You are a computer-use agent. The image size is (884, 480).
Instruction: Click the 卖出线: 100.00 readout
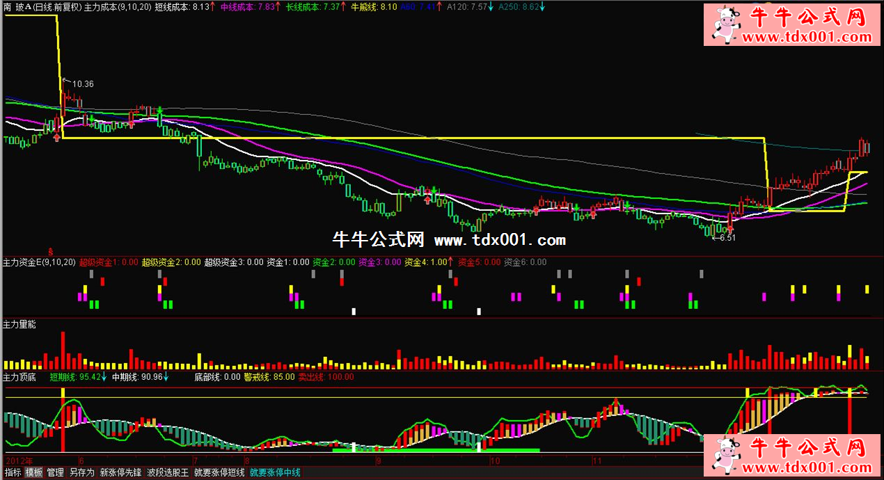(326, 377)
